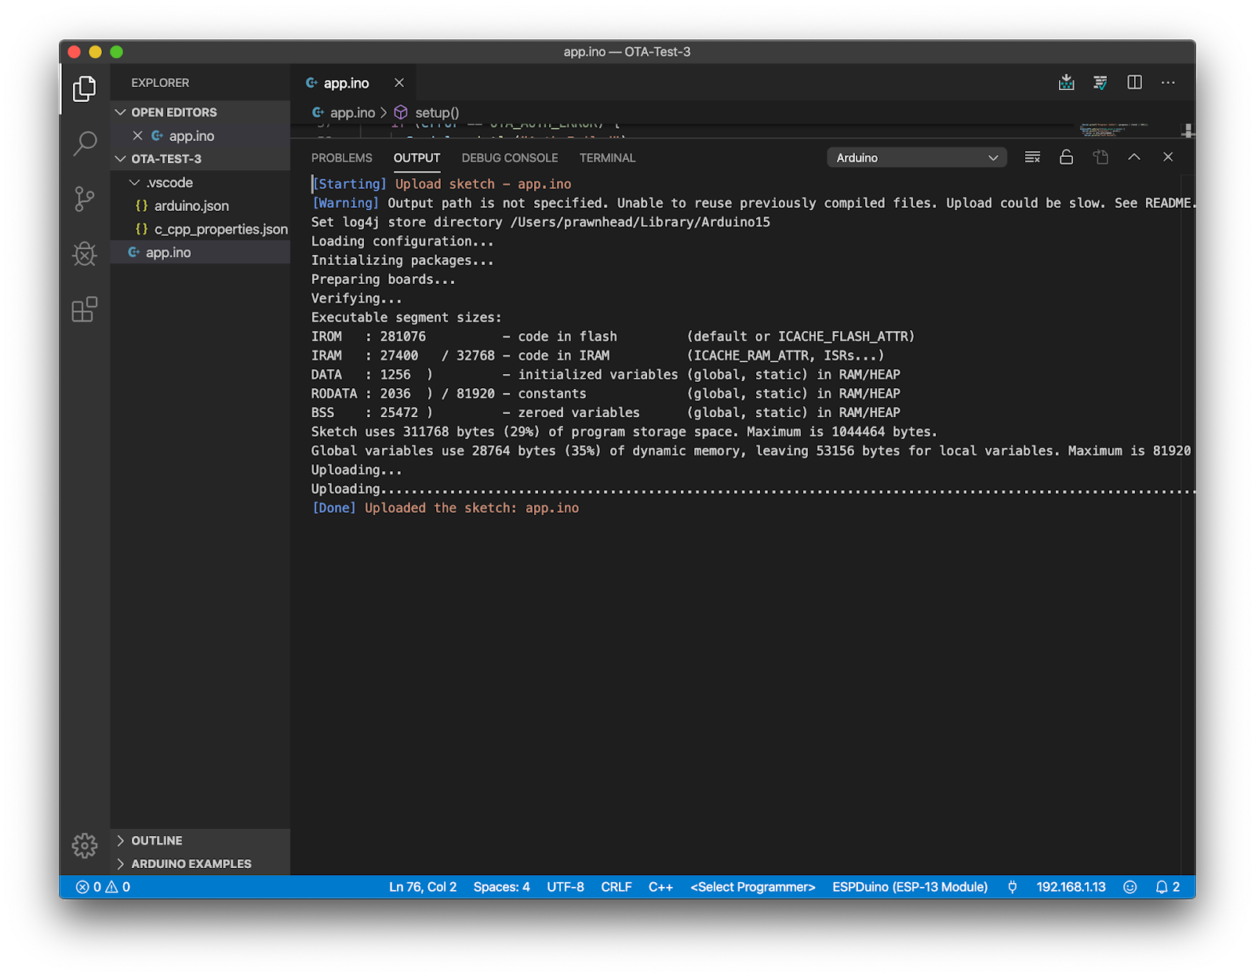Screen dimensions: 1255x977
Task: Open the Arduino output channel dropdown
Action: [916, 157]
